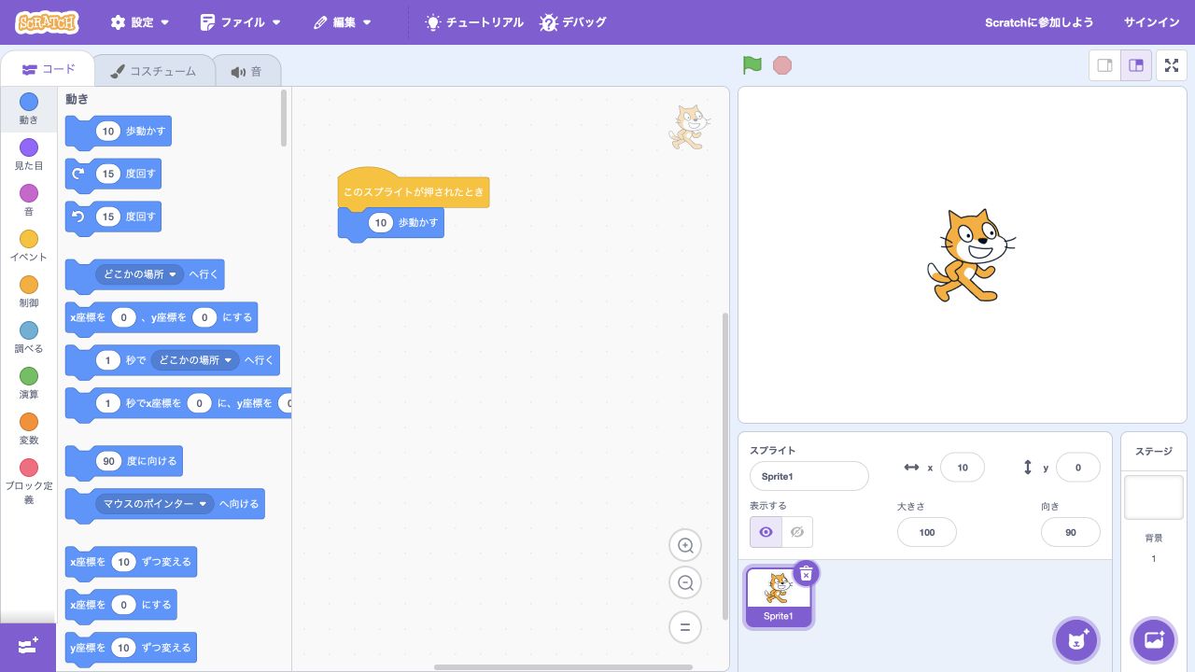Select the 動き block category

click(29, 109)
